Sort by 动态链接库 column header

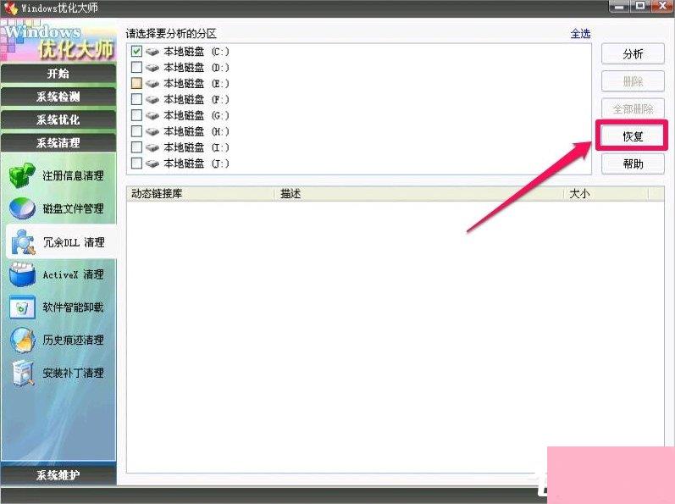click(x=201, y=194)
